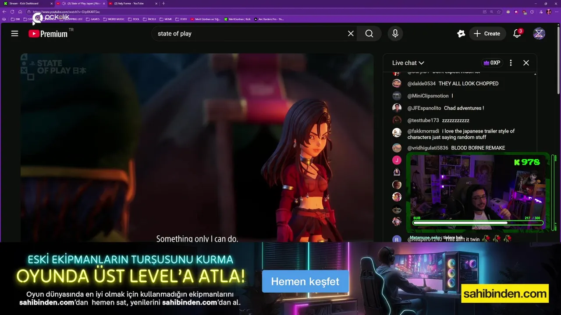Image resolution: width=561 pixels, height=315 pixels.
Task: Click username @vridhigulati5836 in chat
Action: (428, 148)
